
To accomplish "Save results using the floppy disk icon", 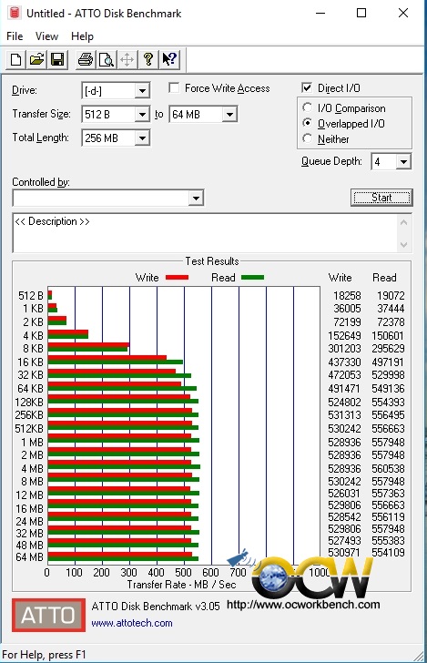I will tap(57, 59).
